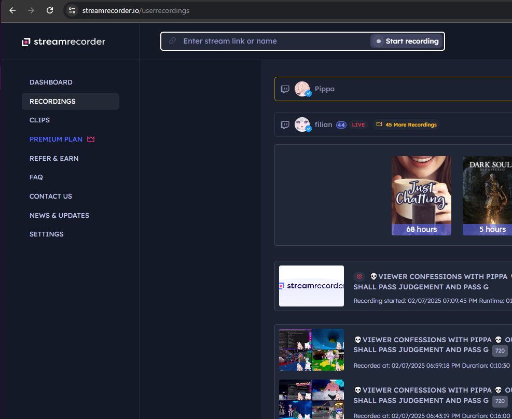Click the red recording-in-progress icon
This screenshot has height=419, width=512.
tap(359, 277)
